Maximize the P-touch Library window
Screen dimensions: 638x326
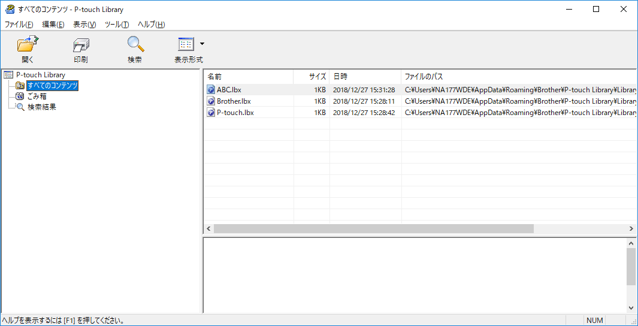click(595, 10)
